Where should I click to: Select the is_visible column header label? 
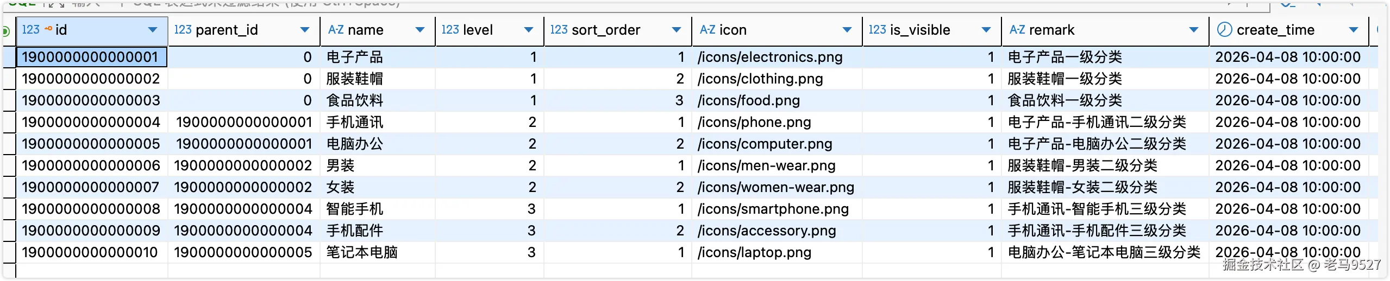[x=920, y=30]
